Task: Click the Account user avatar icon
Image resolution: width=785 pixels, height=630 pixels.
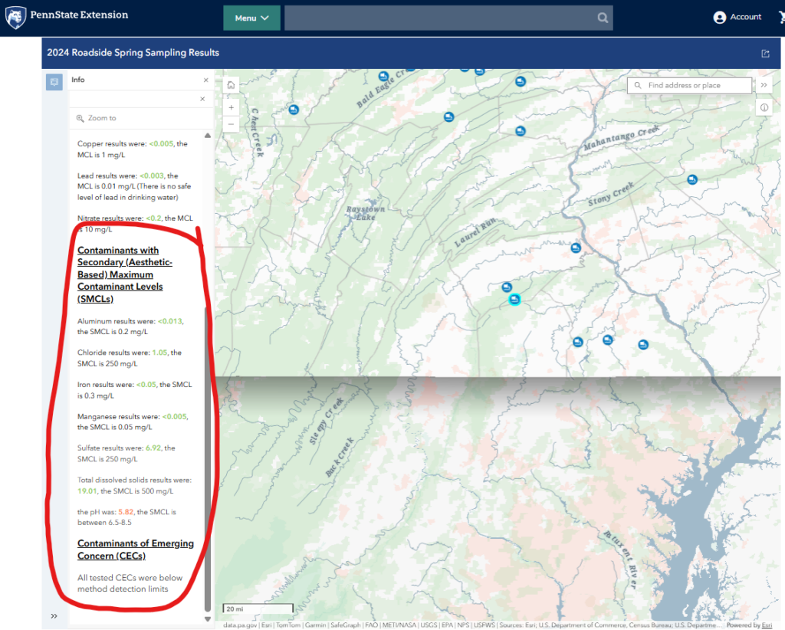Action: click(x=719, y=18)
